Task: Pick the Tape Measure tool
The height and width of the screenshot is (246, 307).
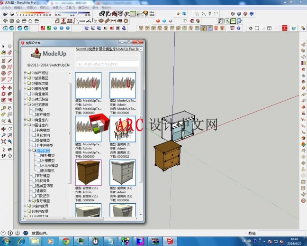Action: pyautogui.click(x=3, y=108)
